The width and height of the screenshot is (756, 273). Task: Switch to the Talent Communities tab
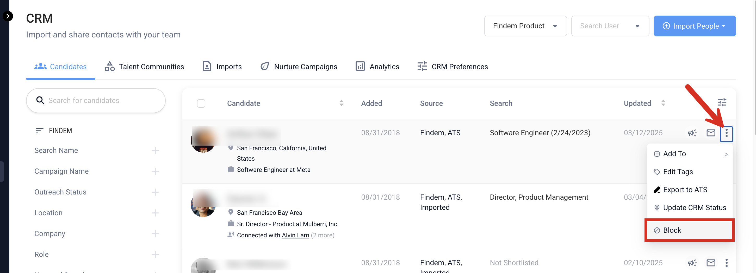click(x=144, y=67)
